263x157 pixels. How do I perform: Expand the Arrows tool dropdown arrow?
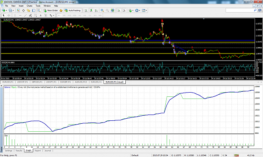(53, 16)
